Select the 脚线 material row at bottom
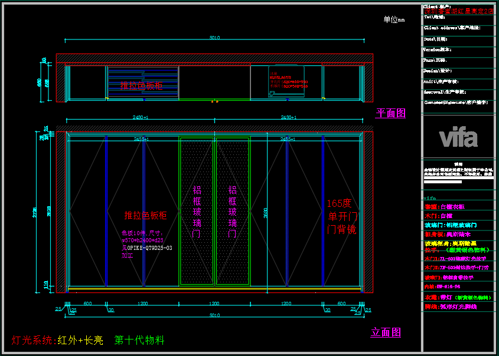Image resolution: width=499 pixels, height=356 pixels. (450, 306)
